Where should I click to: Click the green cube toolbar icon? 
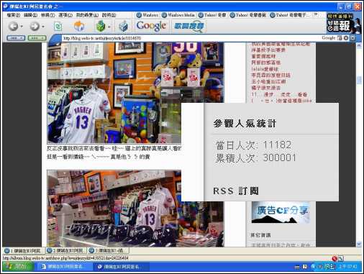[101, 26]
